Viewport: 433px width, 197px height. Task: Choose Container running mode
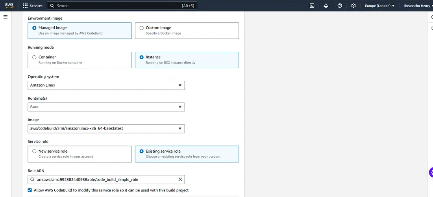click(x=80, y=60)
